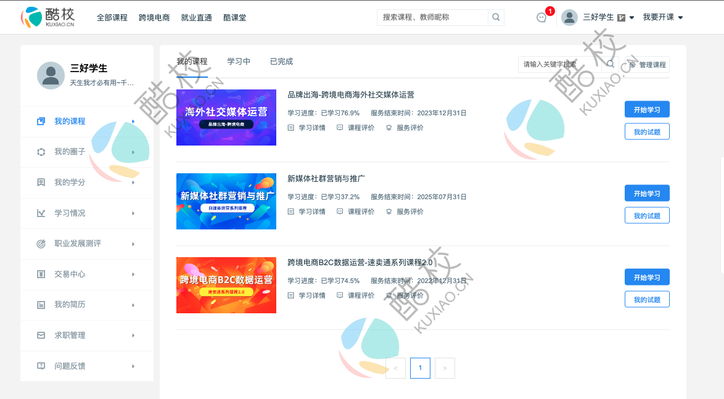Expand 我的圈子 sidebar arrow
This screenshot has height=399, width=724.
(133, 152)
